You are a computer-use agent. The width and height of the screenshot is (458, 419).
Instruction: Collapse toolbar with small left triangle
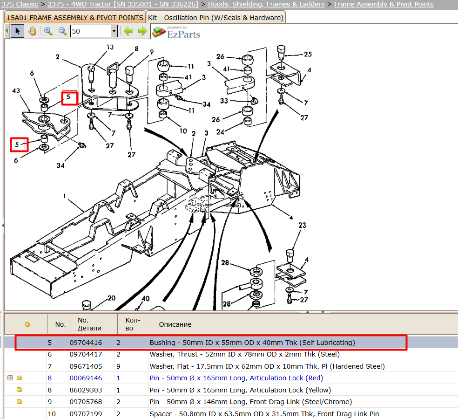coord(7,31)
